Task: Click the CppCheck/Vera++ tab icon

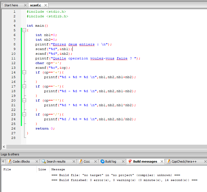Action: 168,161
